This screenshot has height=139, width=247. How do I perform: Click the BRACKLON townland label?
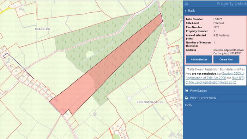tap(43, 29)
